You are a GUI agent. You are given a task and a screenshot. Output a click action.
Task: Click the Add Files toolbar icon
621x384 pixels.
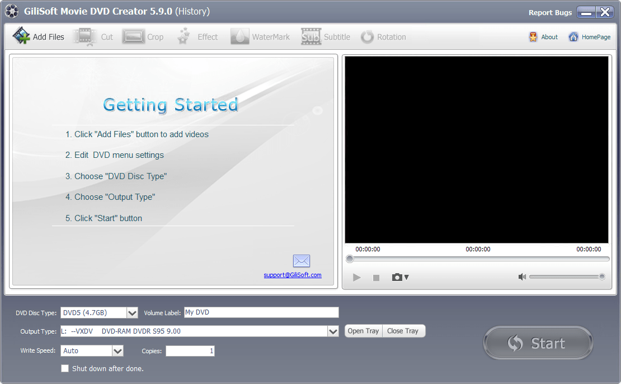point(37,36)
